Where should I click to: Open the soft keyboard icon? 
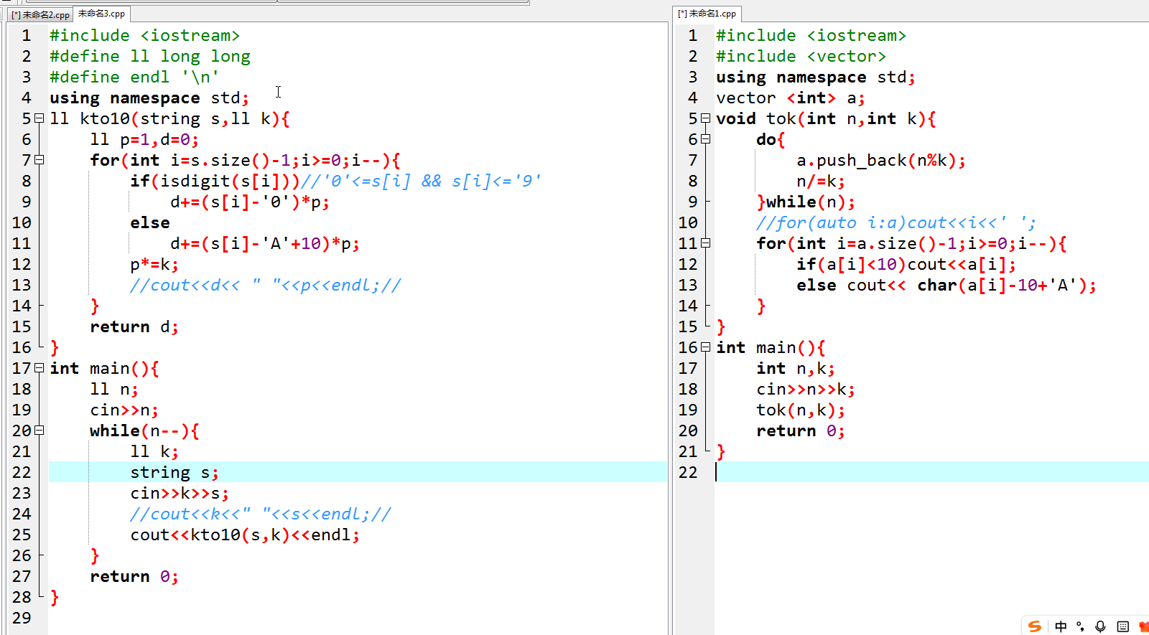(x=1123, y=626)
